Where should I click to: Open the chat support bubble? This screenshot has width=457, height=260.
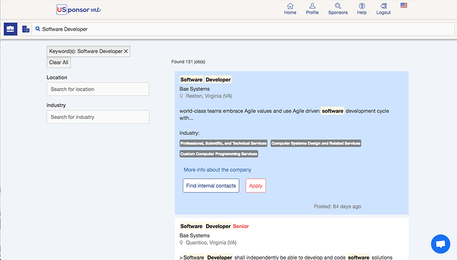pos(441,244)
